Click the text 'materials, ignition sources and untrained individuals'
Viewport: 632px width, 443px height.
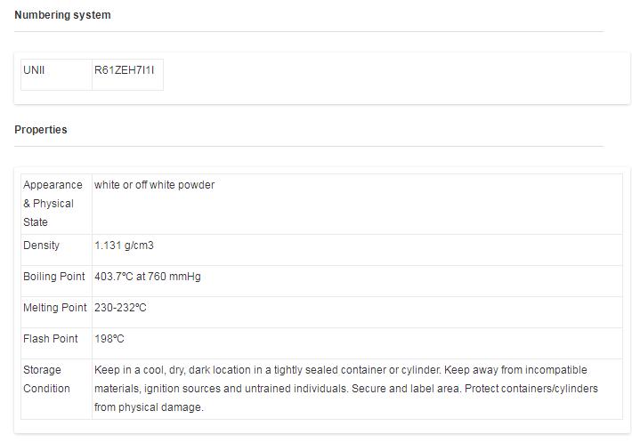tap(221, 389)
